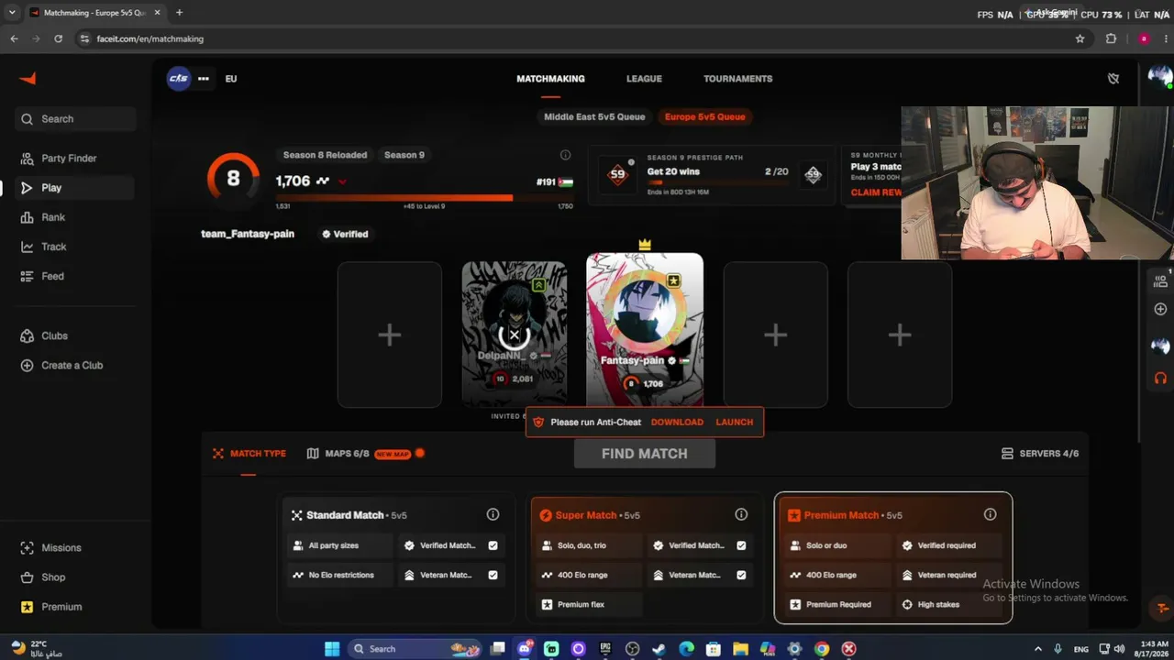This screenshot has height=660, width=1174.
Task: Select the Premium Match title
Action: point(841,515)
